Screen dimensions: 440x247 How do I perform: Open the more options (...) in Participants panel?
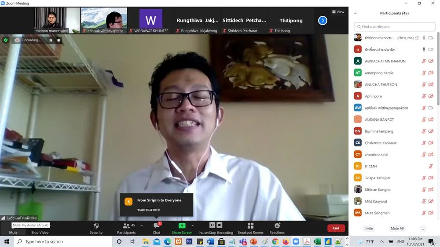click(x=423, y=229)
